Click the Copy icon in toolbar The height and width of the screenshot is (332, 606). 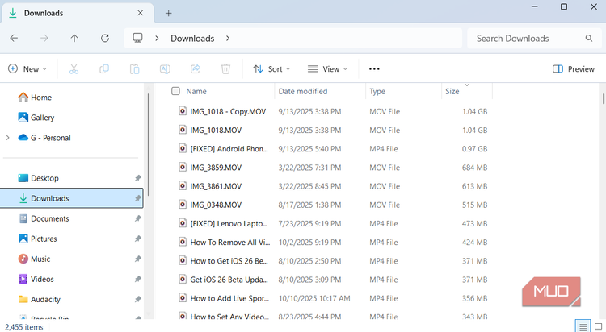(104, 69)
